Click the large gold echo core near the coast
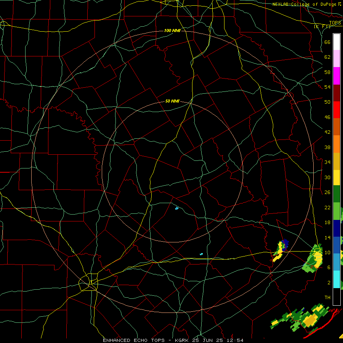This screenshot has width=343, height=343. point(311,320)
